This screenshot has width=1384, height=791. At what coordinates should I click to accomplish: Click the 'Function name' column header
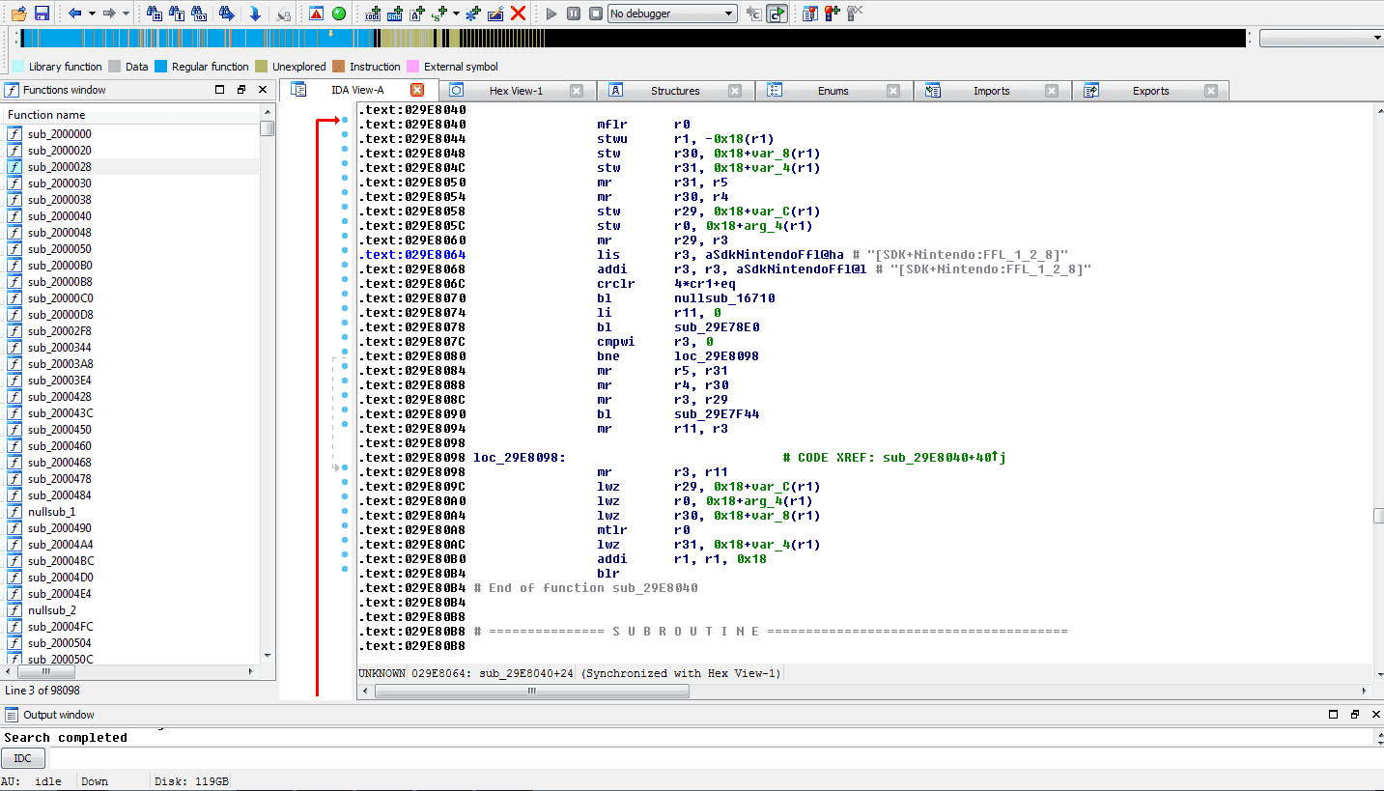pyautogui.click(x=130, y=115)
